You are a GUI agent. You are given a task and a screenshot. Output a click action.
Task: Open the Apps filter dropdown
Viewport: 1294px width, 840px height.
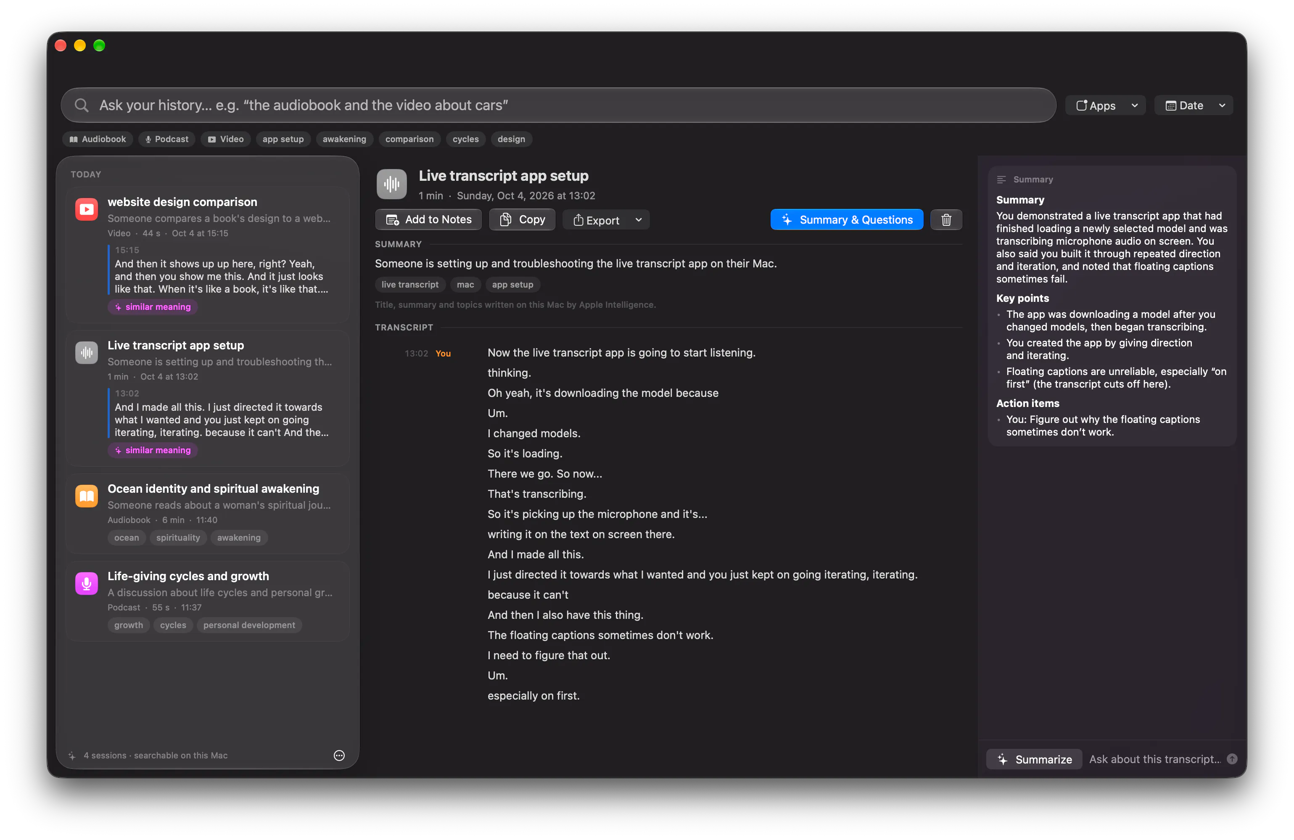(x=1105, y=106)
